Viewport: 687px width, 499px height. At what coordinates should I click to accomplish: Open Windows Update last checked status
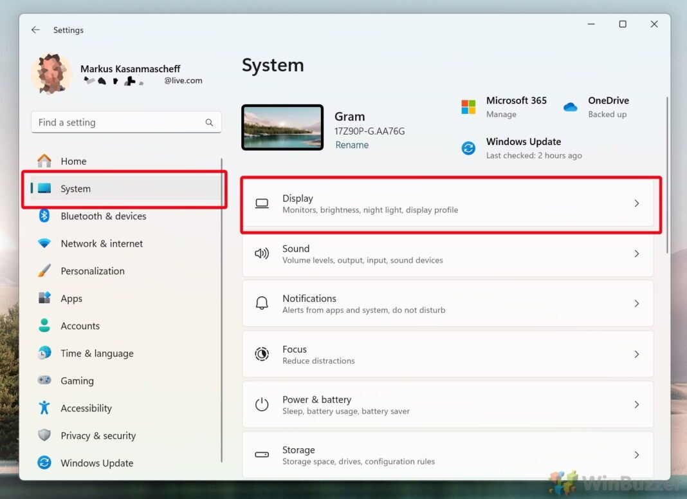tap(534, 155)
